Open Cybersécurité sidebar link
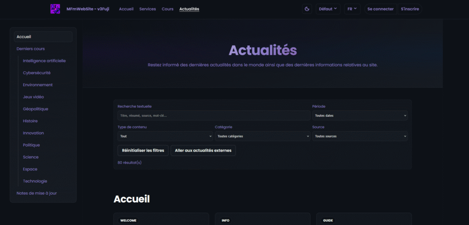Screen dimensions: 469x225 coord(37,72)
